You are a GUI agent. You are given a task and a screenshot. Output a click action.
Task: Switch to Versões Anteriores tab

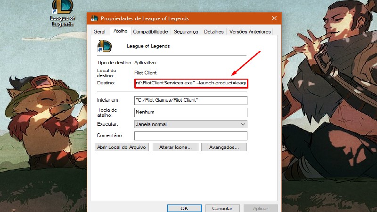tap(250, 32)
